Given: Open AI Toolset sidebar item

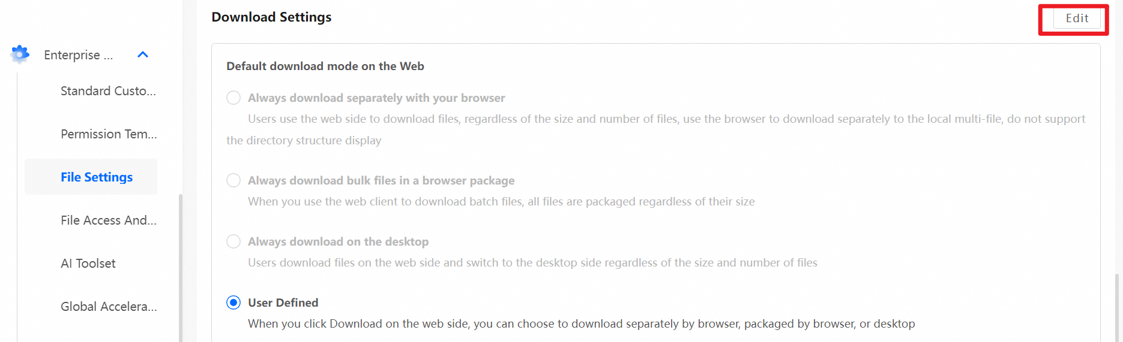Looking at the screenshot, I should point(88,264).
